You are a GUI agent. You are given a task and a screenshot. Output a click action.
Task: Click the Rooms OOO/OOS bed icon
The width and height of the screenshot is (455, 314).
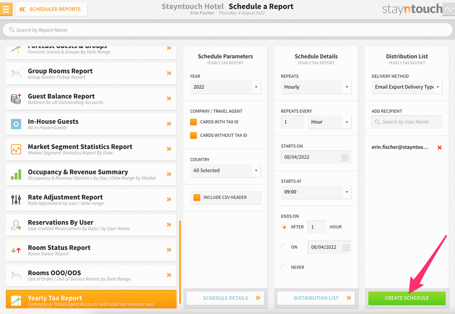click(x=16, y=275)
